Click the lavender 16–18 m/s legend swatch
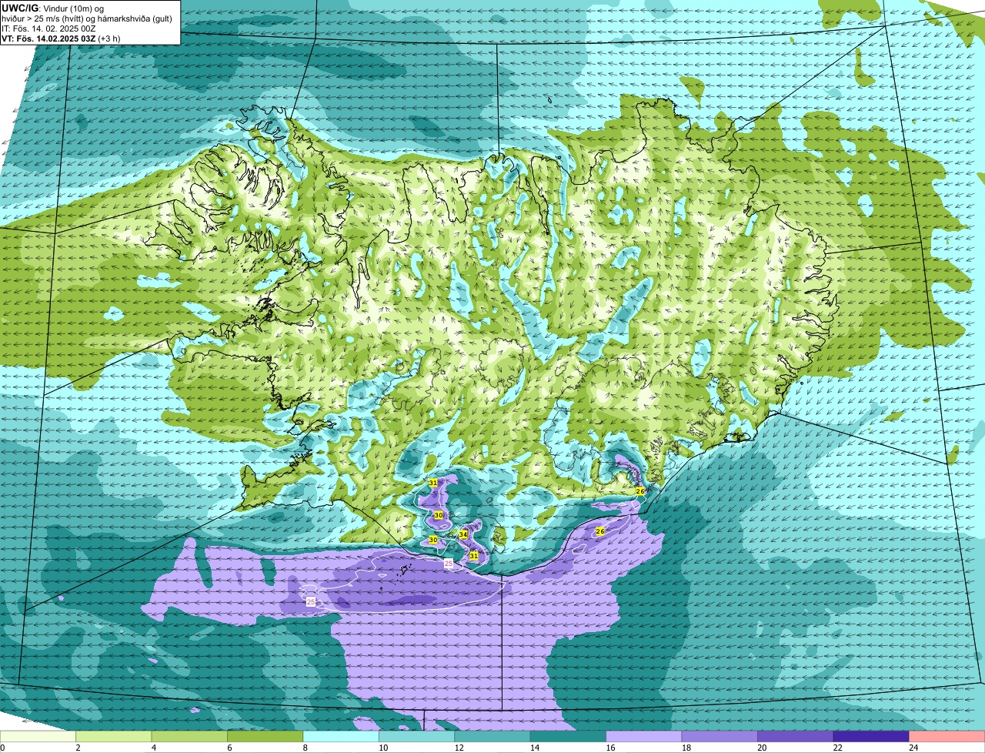This screenshot has height=753, width=985. tap(644, 736)
